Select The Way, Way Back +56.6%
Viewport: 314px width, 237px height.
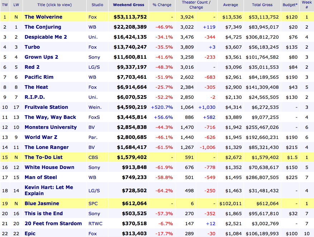(x=163, y=117)
